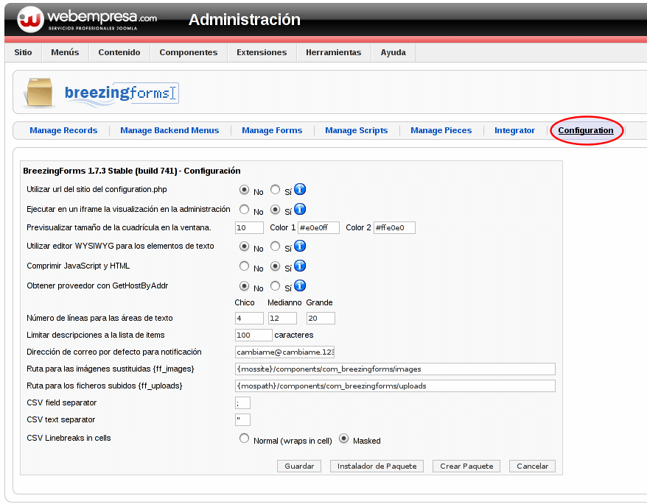Screen dimensions: 647x504
Task: Open info icon for Comprimir JavaScript option
Action: [300, 266]
